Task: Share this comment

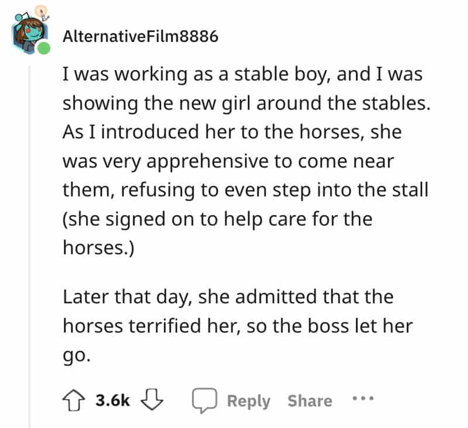Action: click(309, 401)
